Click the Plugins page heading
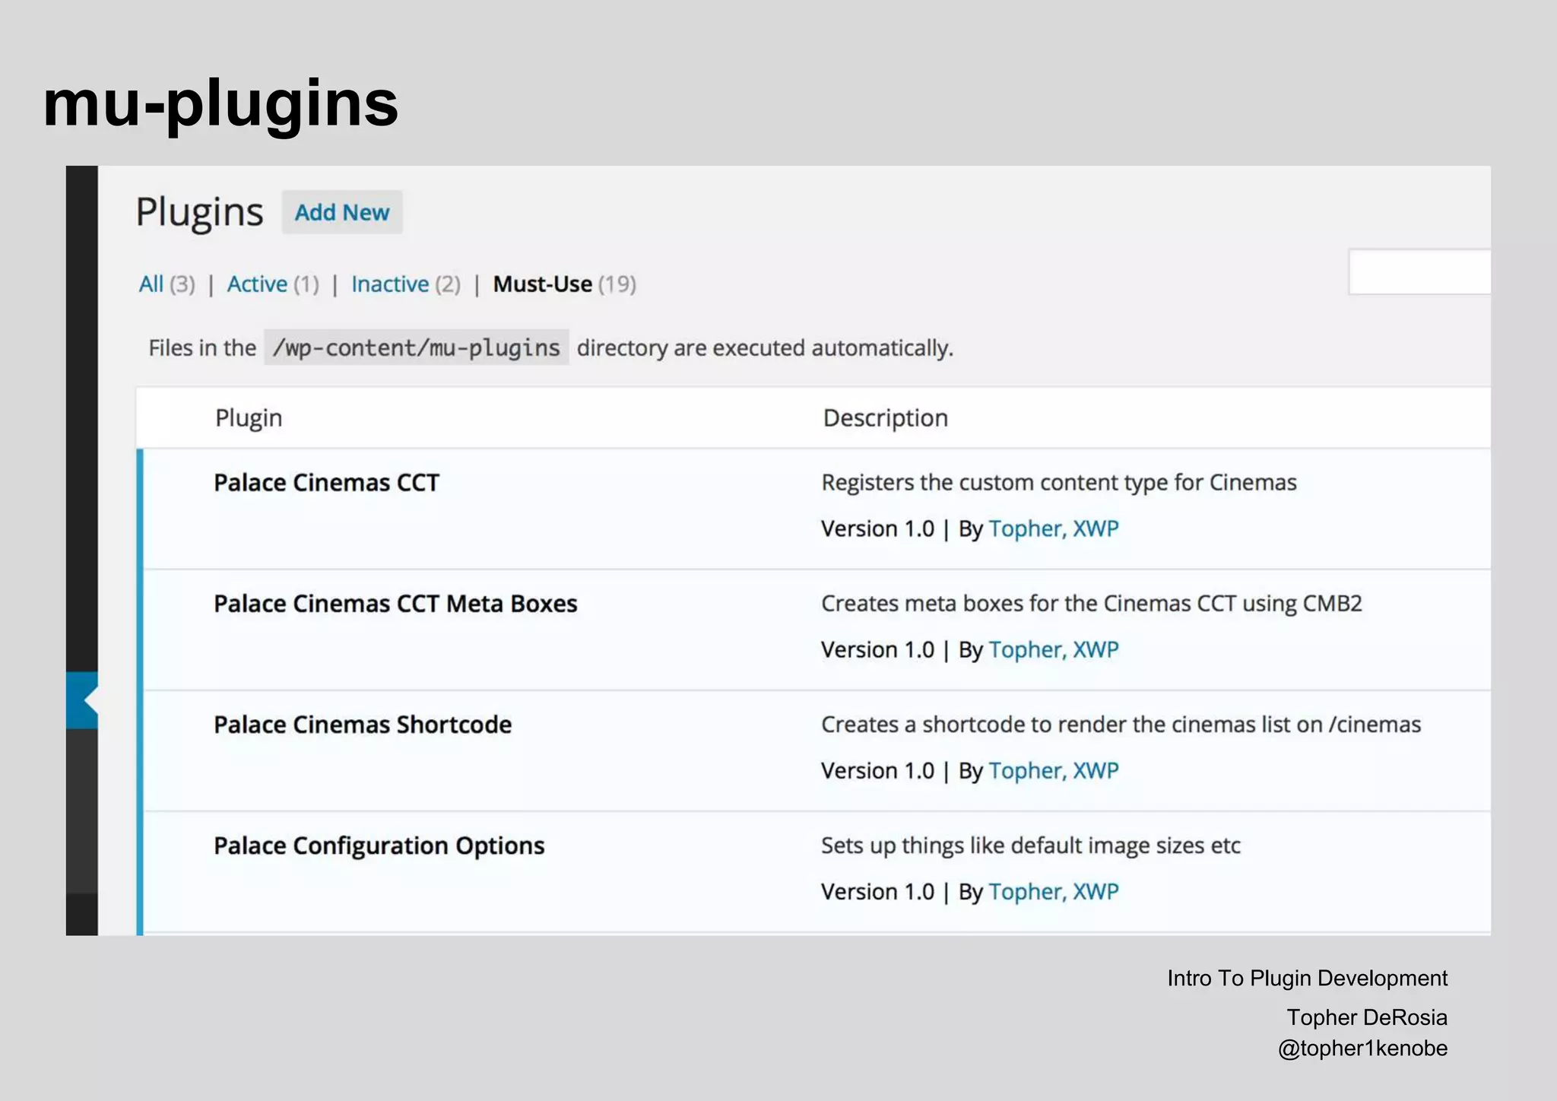 point(199,212)
